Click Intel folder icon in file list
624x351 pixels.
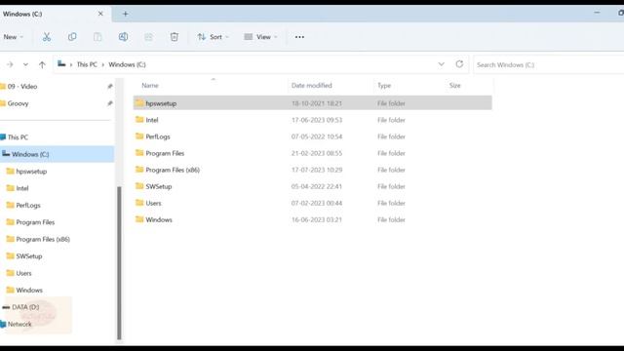click(139, 119)
